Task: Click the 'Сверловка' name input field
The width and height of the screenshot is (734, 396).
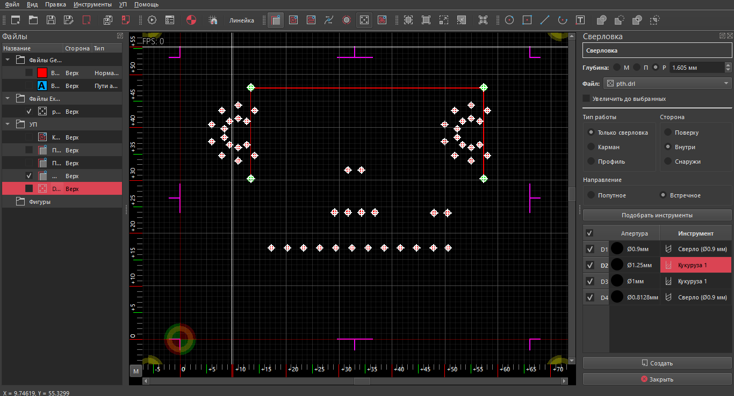Action: coord(657,50)
